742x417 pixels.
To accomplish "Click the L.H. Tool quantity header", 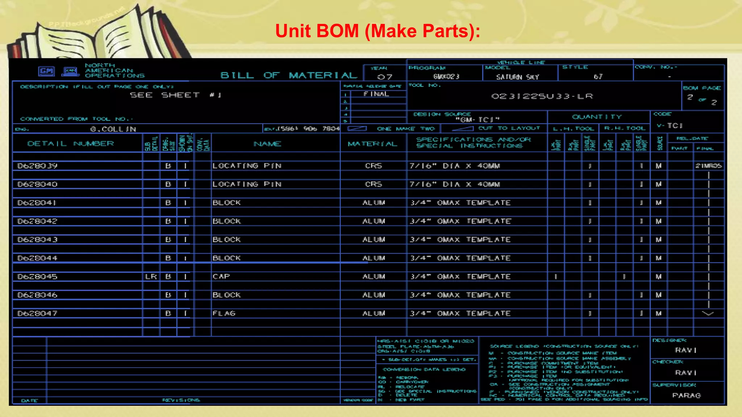I will pyautogui.click(x=573, y=129).
